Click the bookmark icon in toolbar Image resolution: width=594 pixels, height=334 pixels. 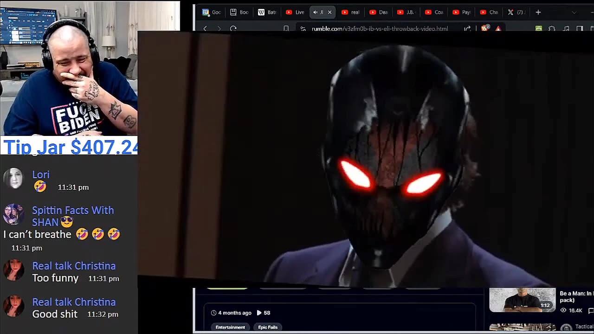click(x=286, y=28)
